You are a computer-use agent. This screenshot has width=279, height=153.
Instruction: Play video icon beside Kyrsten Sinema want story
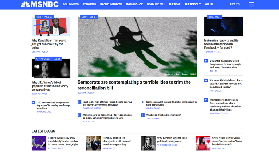click(x=143, y=115)
